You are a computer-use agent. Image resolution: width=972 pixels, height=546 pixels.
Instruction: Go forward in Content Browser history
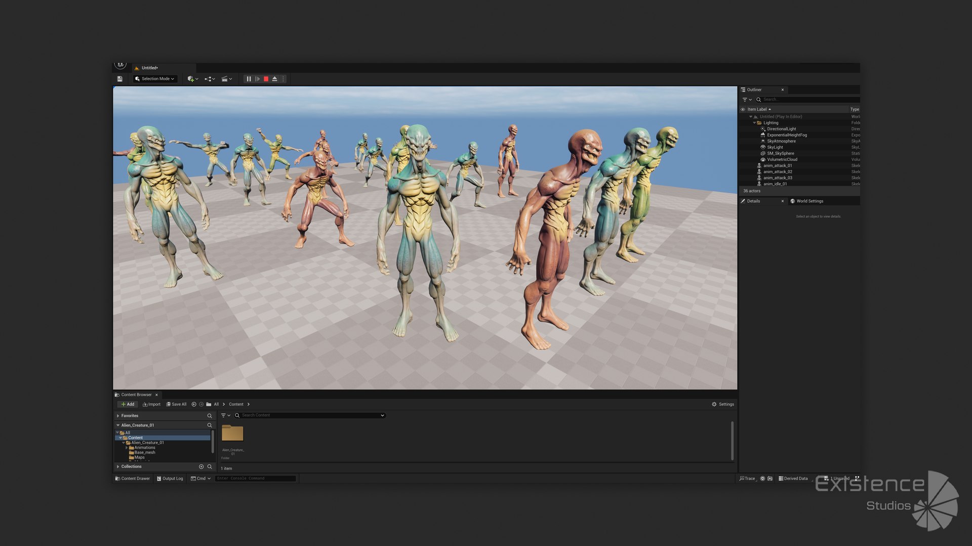201,404
